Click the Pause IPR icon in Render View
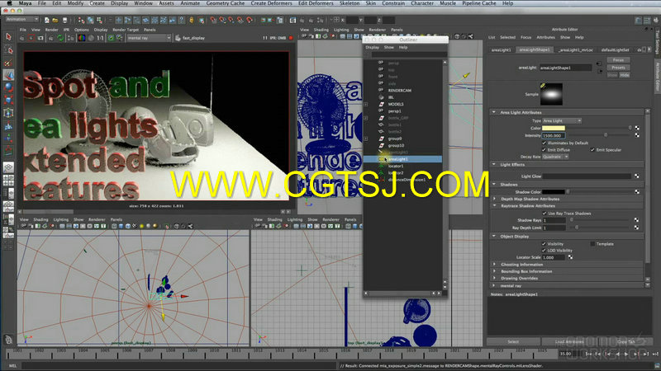The image size is (661, 371). pos(265,38)
